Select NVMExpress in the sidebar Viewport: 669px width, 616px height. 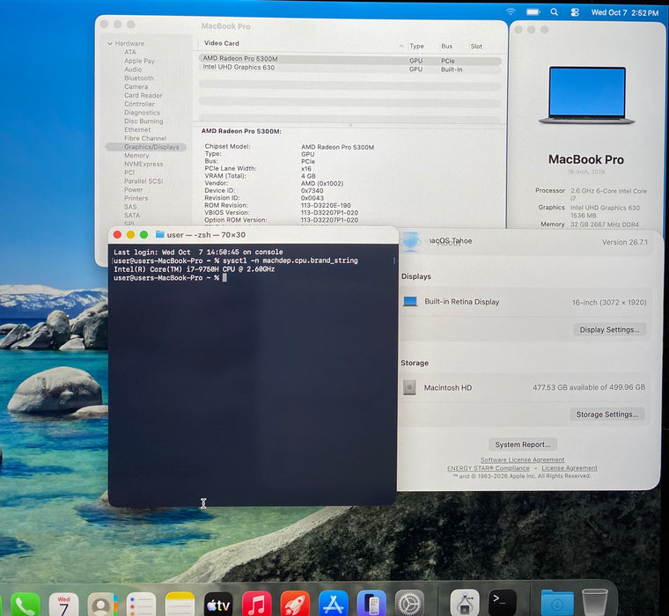[143, 164]
